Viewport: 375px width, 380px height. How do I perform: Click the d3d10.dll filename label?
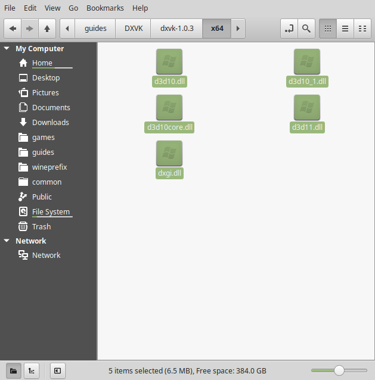[169, 82]
